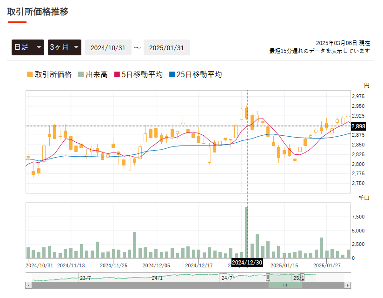Click the left grip handle on the range selector
Viewport: 383px width, 298px height.
tap(268, 277)
